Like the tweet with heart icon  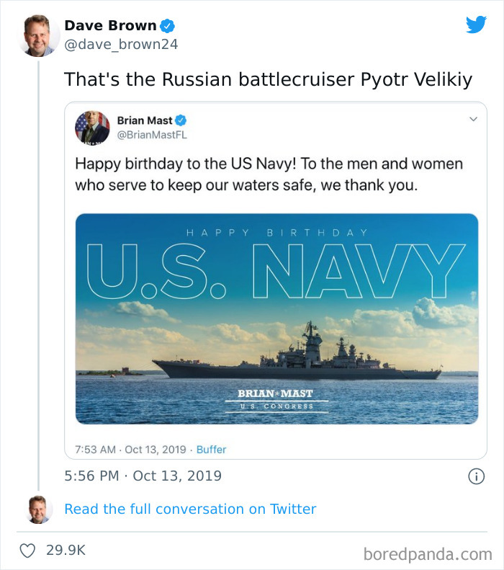[x=27, y=550]
